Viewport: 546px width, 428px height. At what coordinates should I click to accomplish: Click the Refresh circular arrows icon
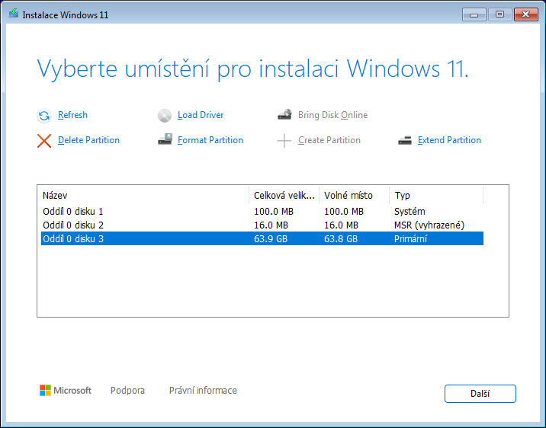[44, 116]
